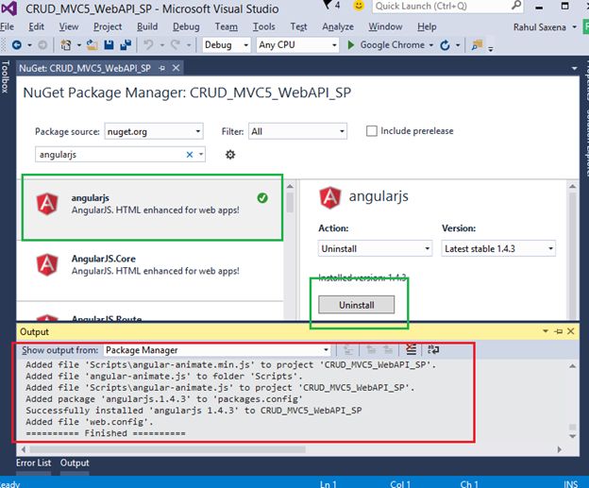
Task: Click the Navigate Forward toolbar icon
Action: [x=42, y=45]
